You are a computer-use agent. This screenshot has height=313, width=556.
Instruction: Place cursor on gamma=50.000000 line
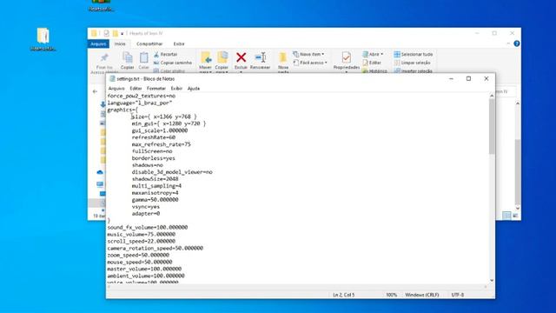[155, 200]
